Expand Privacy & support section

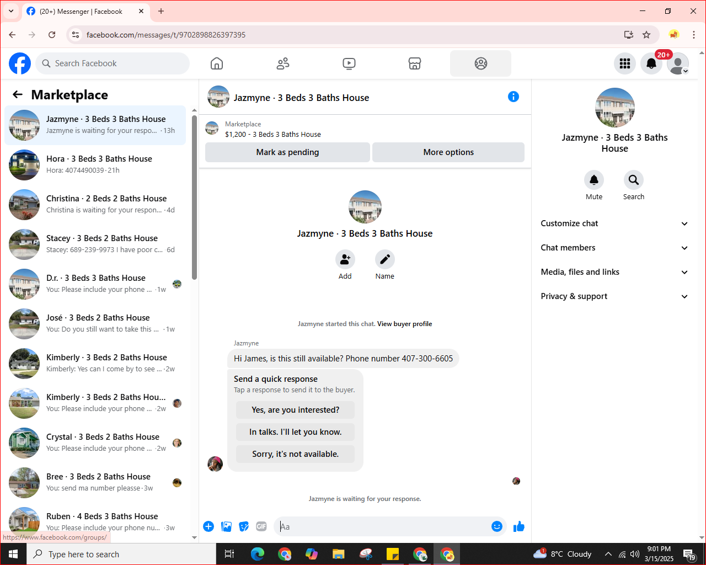[614, 296]
